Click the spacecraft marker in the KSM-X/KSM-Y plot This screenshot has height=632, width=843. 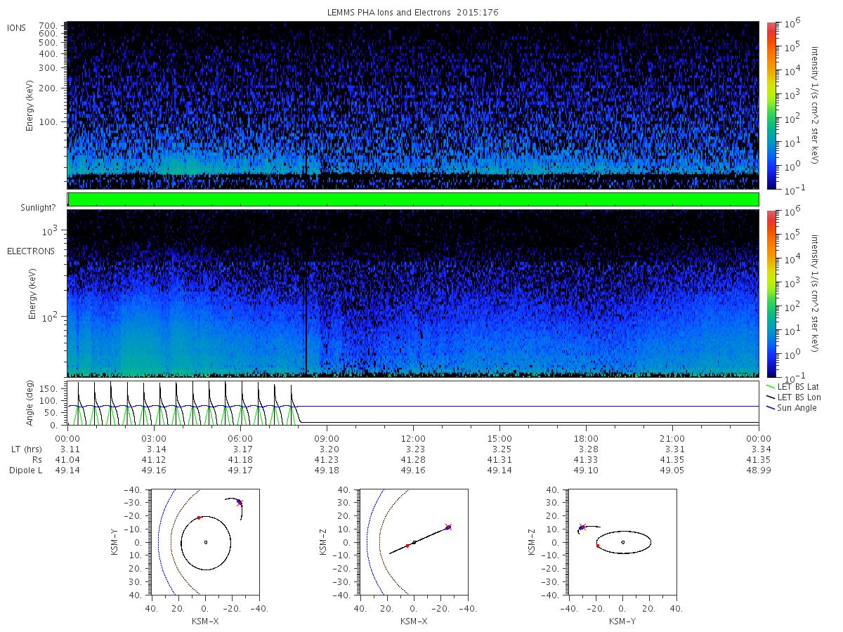point(240,502)
